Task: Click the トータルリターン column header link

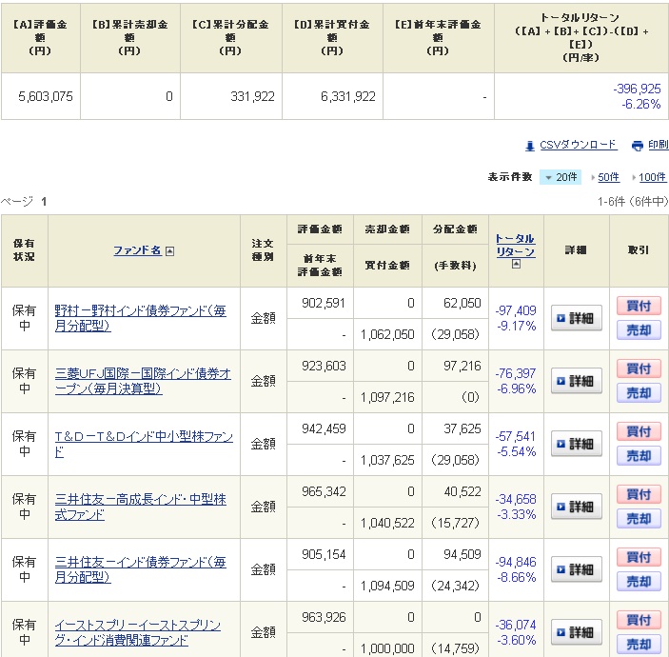Action: tap(515, 245)
